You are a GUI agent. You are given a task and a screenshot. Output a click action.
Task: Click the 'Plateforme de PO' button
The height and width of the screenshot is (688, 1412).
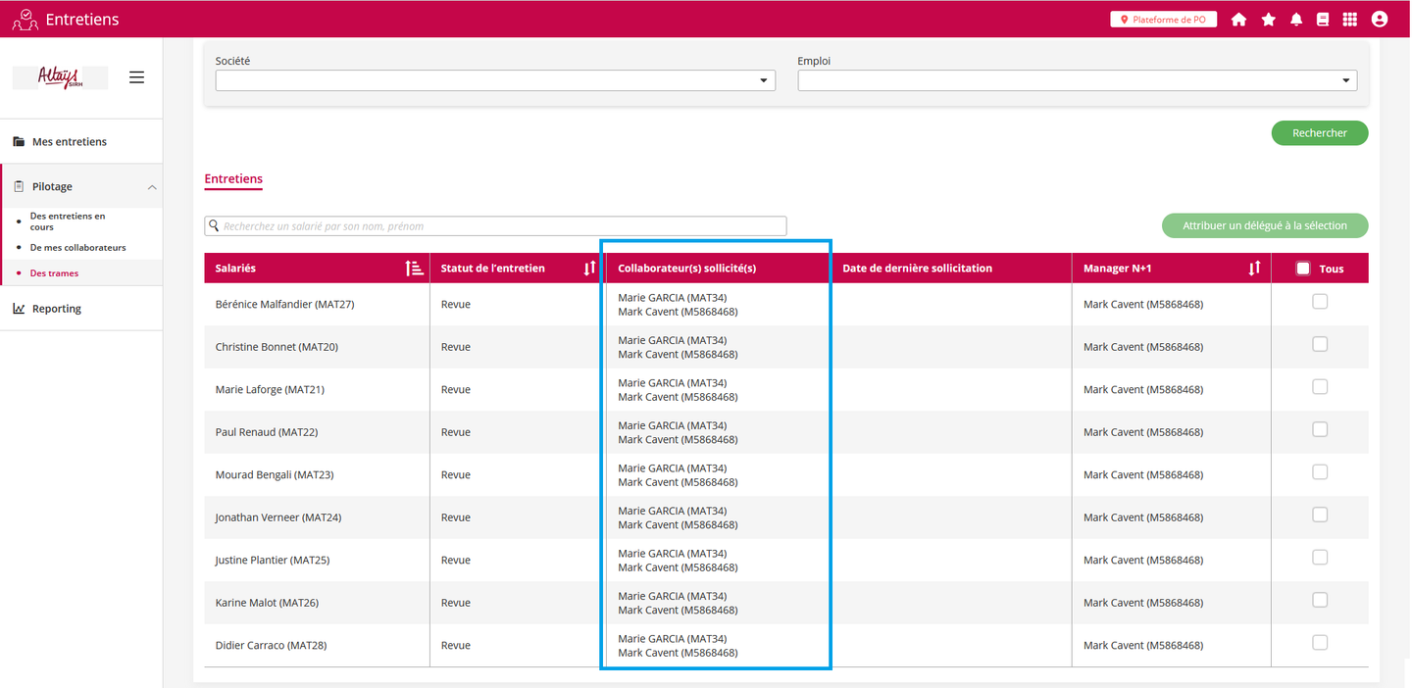tap(1163, 20)
